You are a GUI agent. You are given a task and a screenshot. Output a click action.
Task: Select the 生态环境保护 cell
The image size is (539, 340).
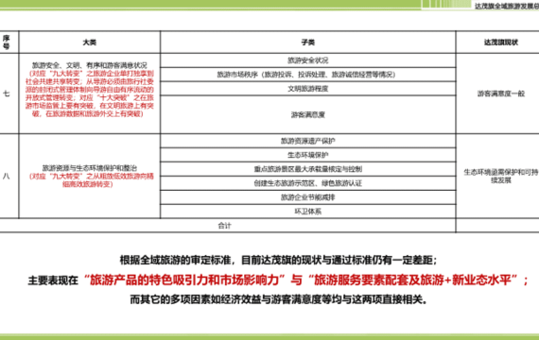308,155
